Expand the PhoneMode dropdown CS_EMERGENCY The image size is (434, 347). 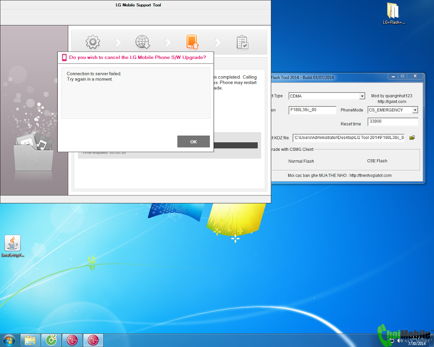(x=415, y=110)
